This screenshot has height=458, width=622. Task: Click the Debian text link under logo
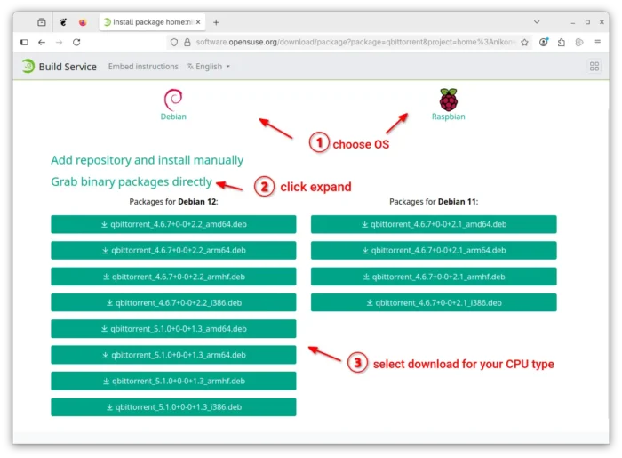click(173, 117)
